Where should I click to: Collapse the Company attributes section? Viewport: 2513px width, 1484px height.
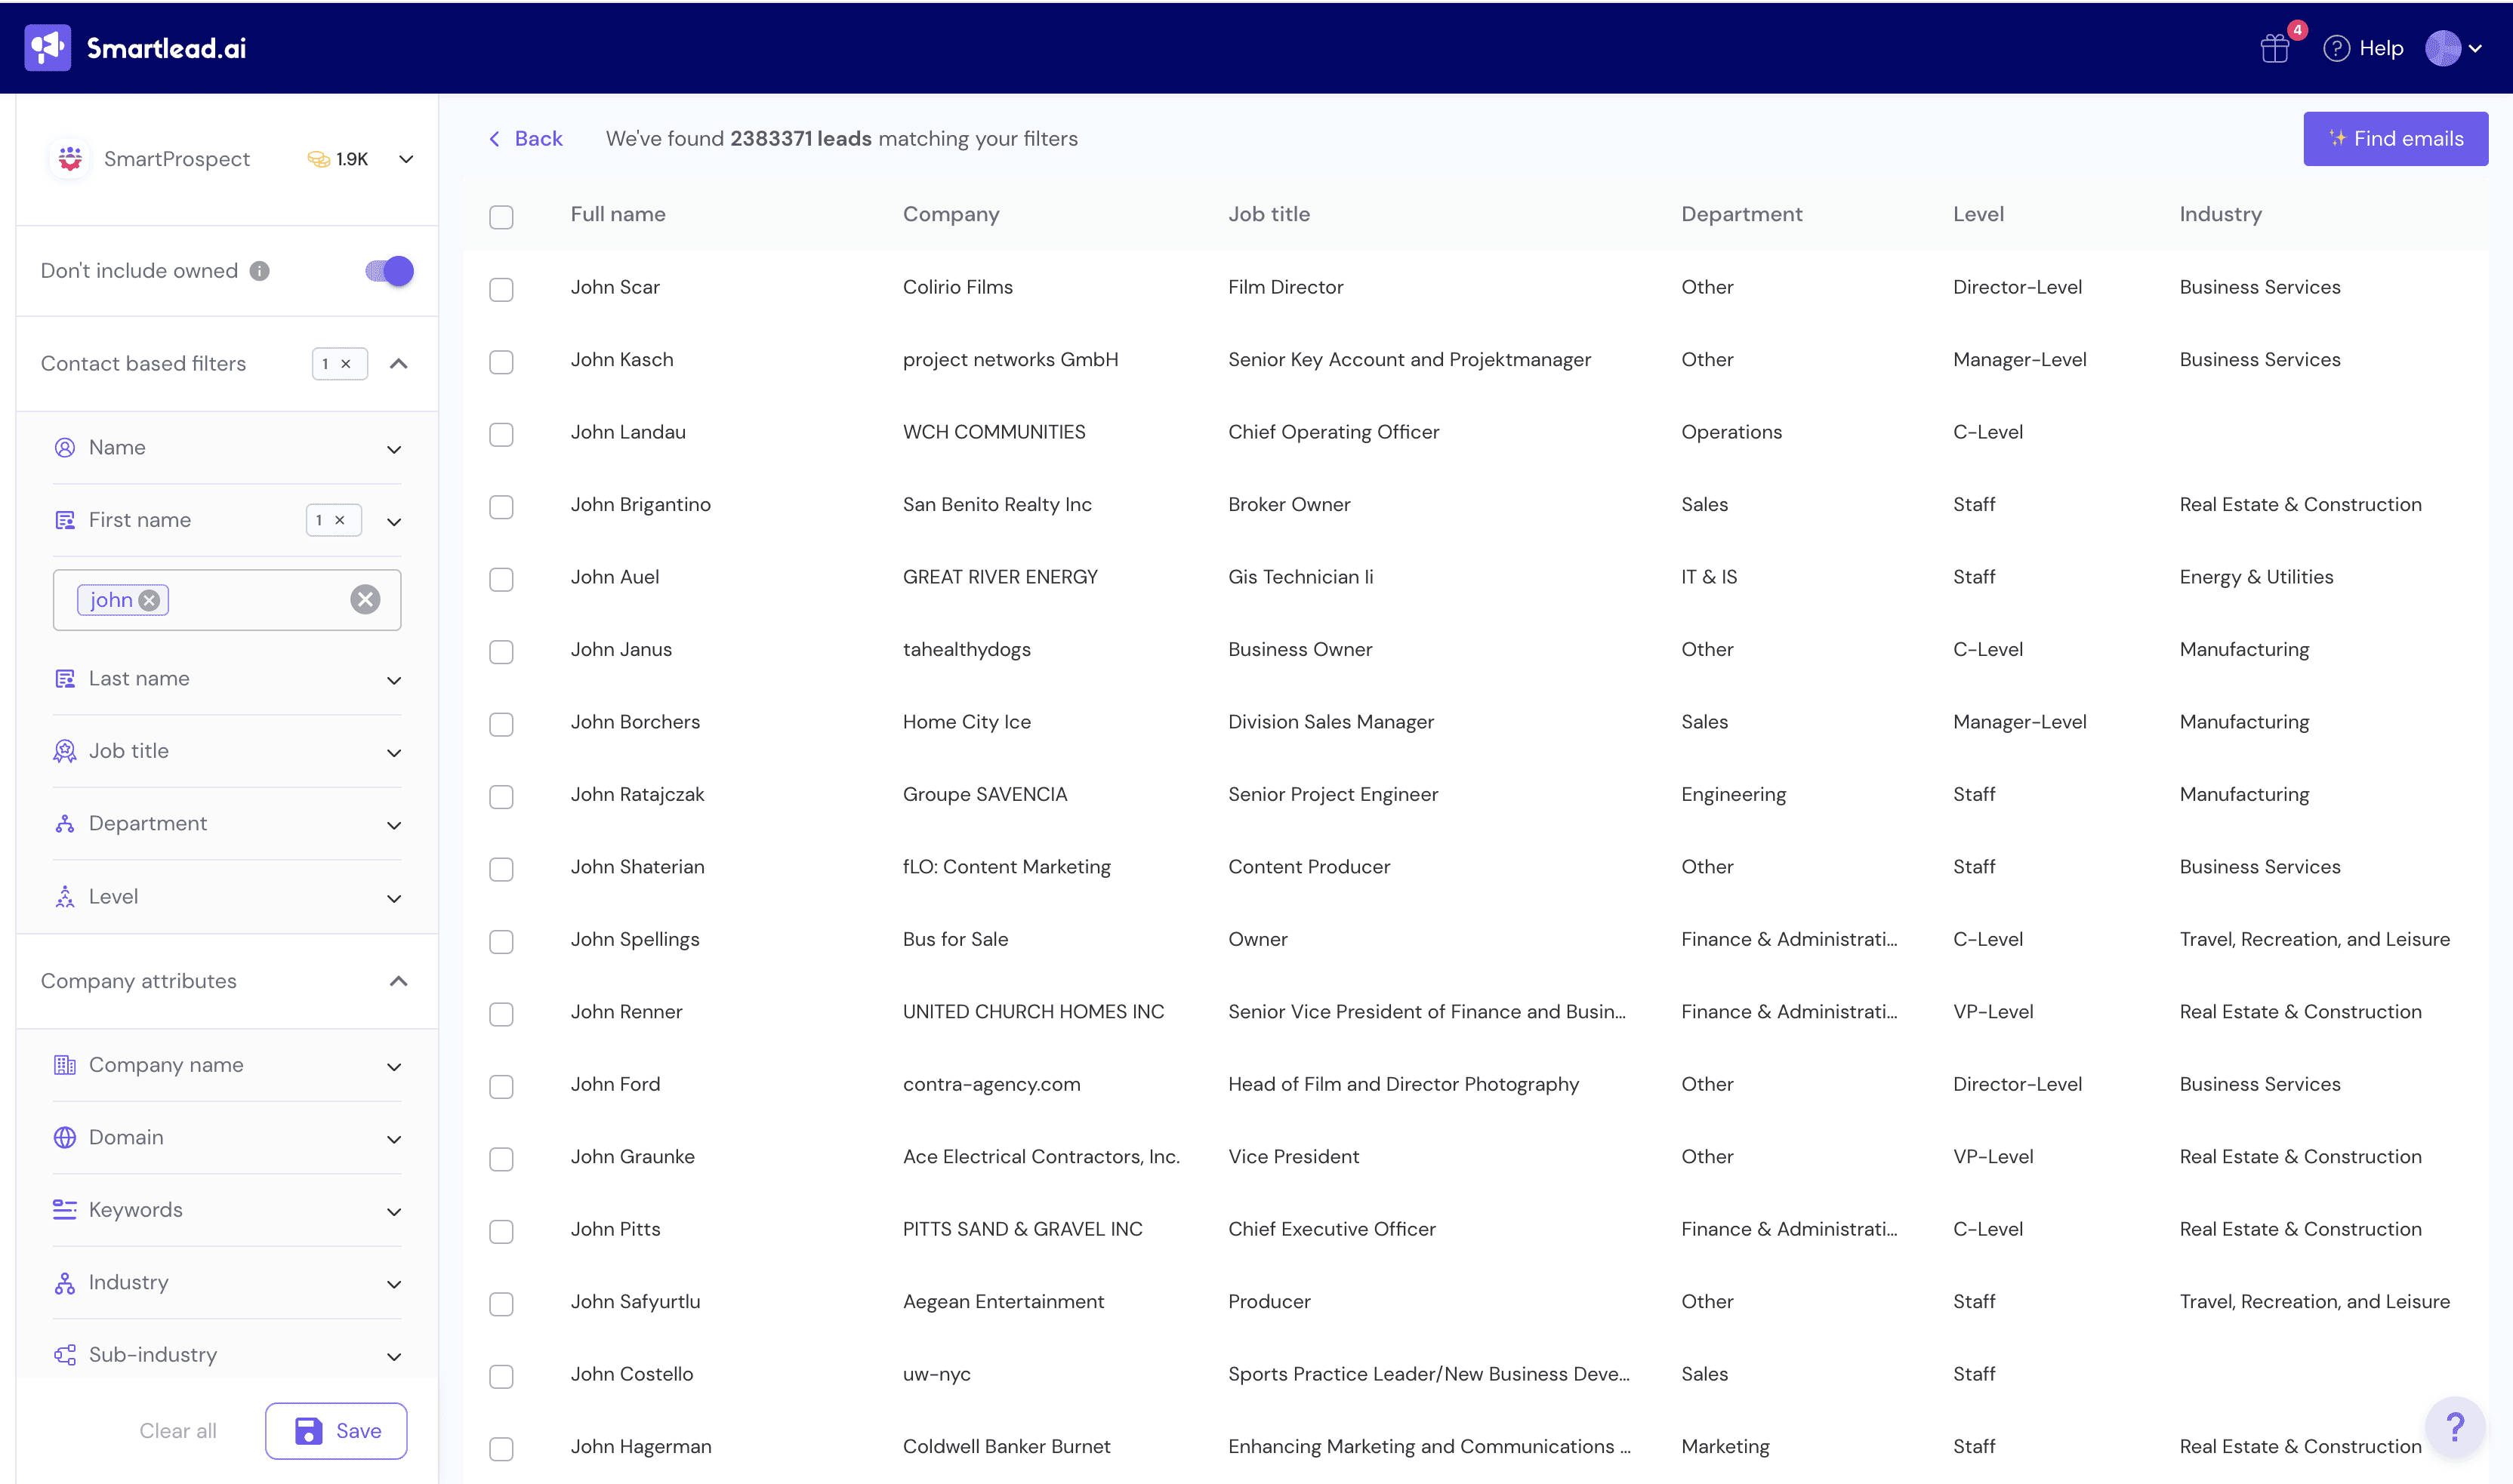point(398,981)
